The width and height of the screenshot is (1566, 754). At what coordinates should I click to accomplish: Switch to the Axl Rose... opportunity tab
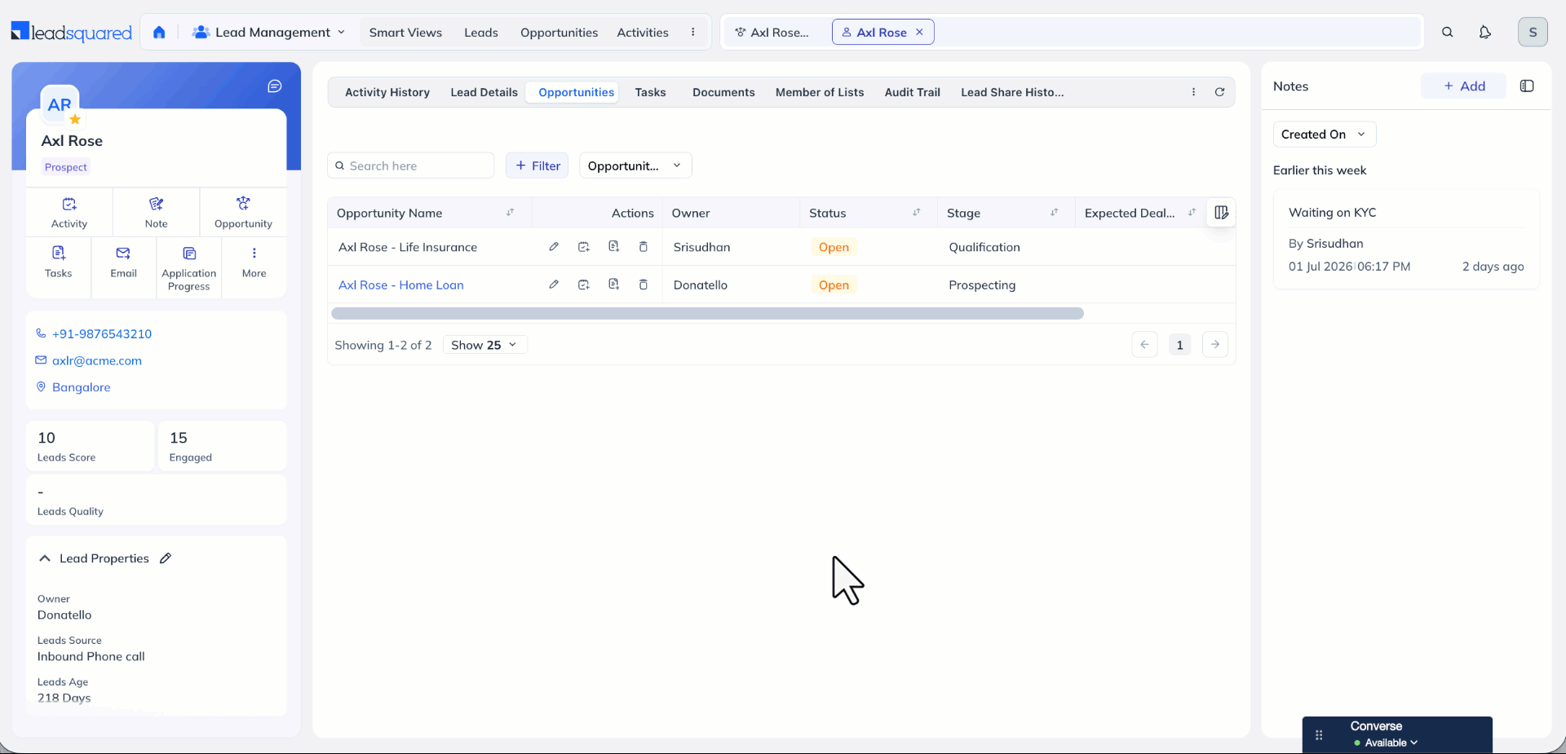pyautogui.click(x=774, y=33)
